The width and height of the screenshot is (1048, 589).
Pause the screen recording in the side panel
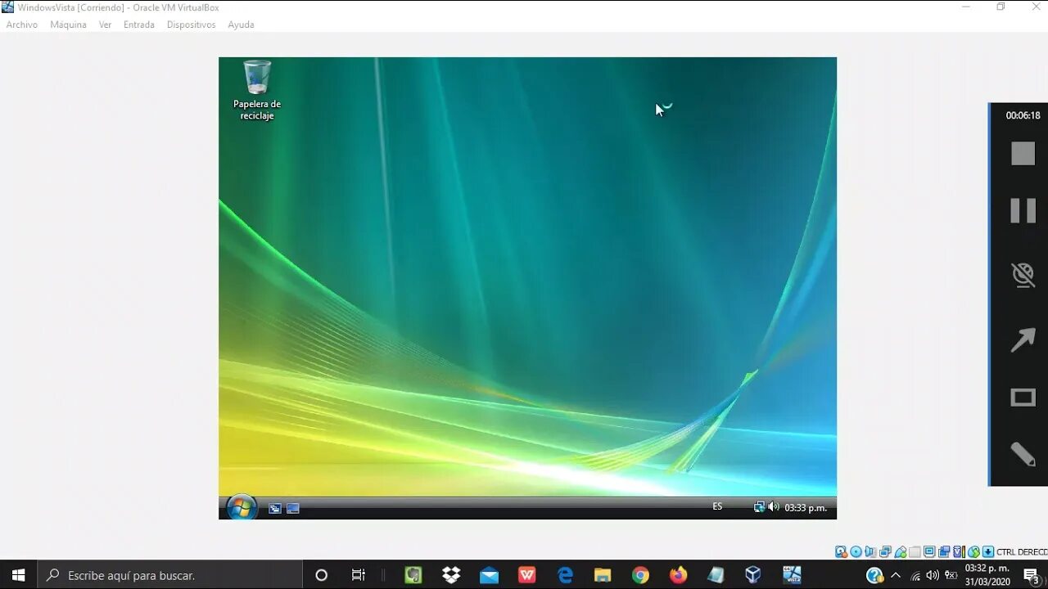1023,210
